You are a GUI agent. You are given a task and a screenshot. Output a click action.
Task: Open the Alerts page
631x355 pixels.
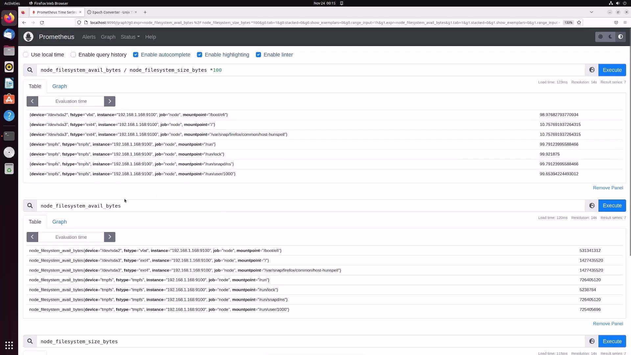(x=89, y=37)
